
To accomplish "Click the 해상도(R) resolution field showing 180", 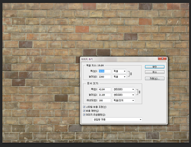I will [x=105, y=100].
